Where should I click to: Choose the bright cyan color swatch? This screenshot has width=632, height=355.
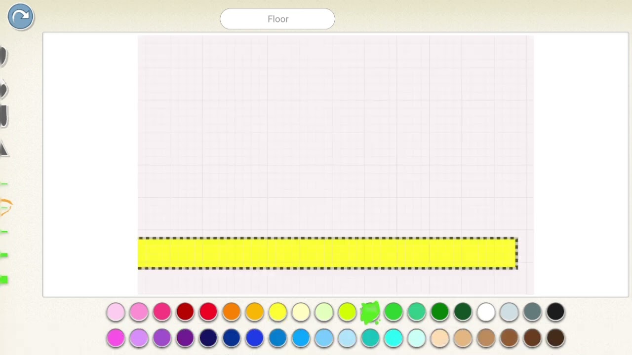click(394, 338)
